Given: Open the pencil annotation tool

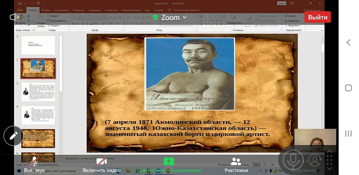Looking at the screenshot, I should (14, 135).
